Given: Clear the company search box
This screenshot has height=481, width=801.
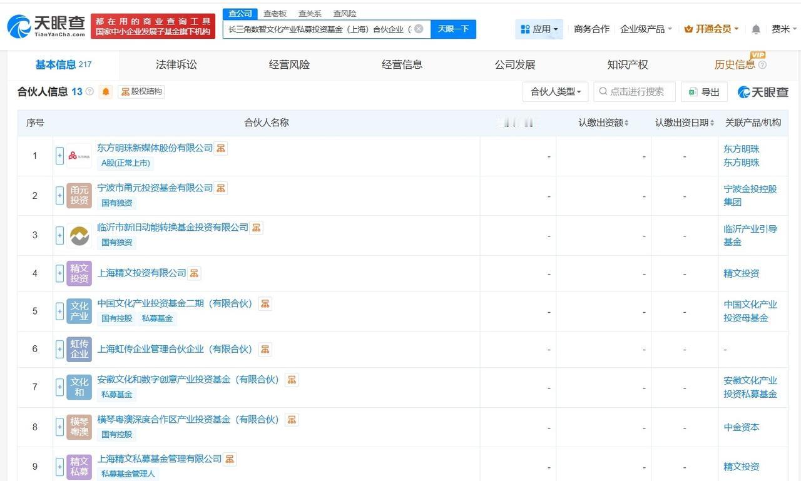Looking at the screenshot, I should [419, 29].
